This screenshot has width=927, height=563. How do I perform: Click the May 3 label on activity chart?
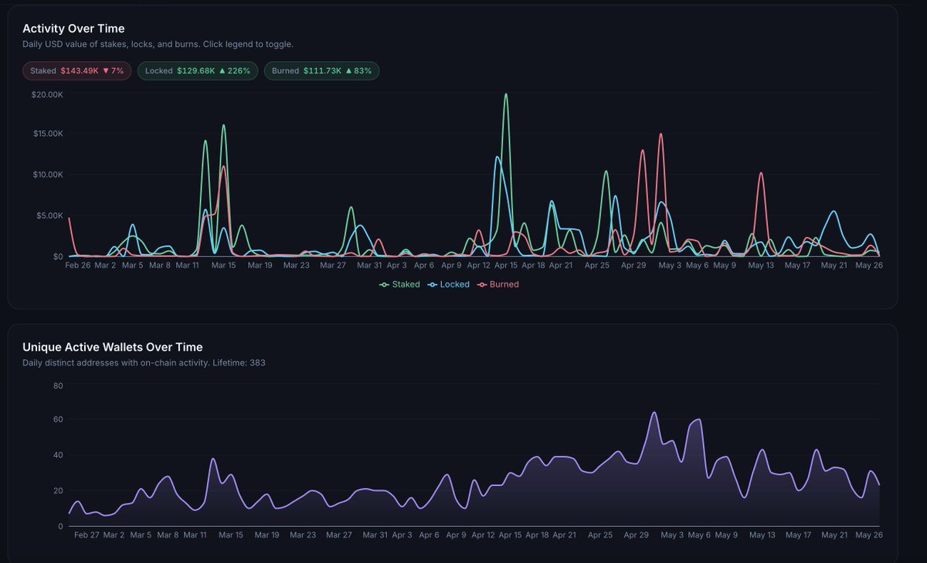(x=669, y=265)
